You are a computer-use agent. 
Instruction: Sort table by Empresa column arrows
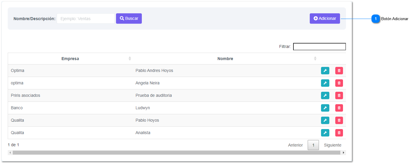coord(130,59)
